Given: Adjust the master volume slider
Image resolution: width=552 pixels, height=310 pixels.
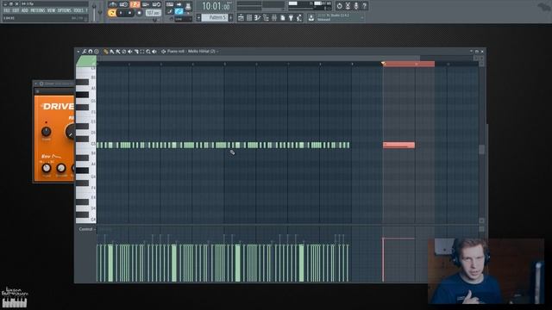Looking at the screenshot, I should (x=94, y=11).
